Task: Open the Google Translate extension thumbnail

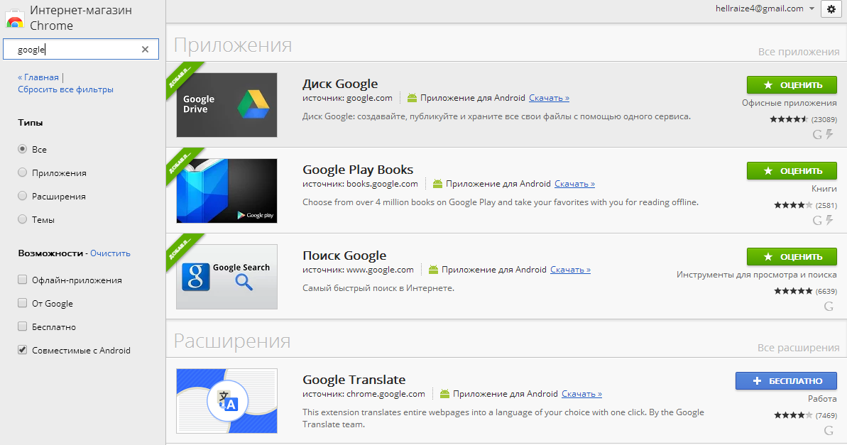Action: 227,401
